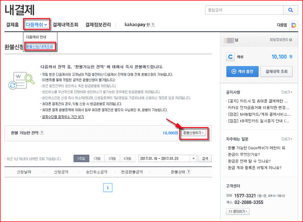Click fax number 02-2088-3355
Screen dimensions: 303x222
[249, 202]
